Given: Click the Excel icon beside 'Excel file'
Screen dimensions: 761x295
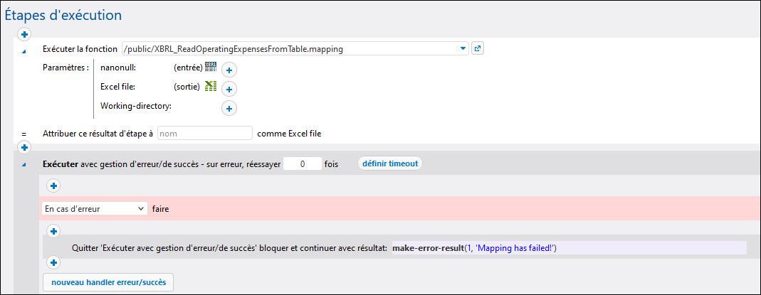Looking at the screenshot, I should pyautogui.click(x=210, y=87).
